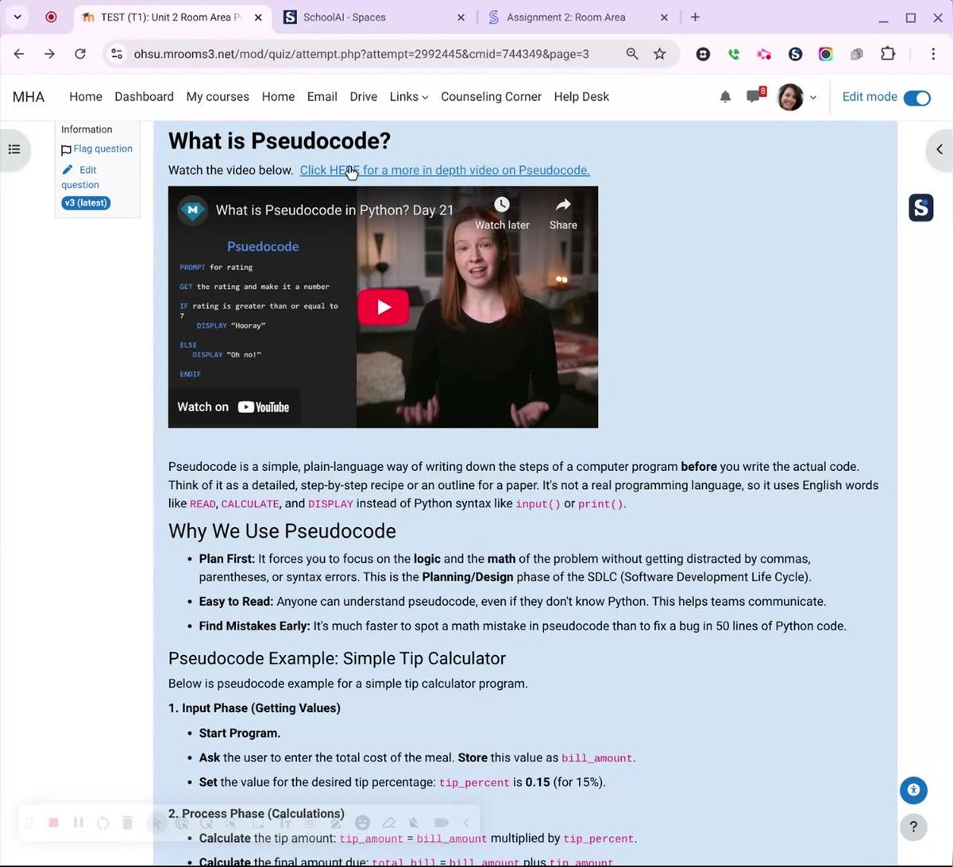Open the accessibility widget button
Viewport: 953px width, 867px height.
(x=913, y=790)
